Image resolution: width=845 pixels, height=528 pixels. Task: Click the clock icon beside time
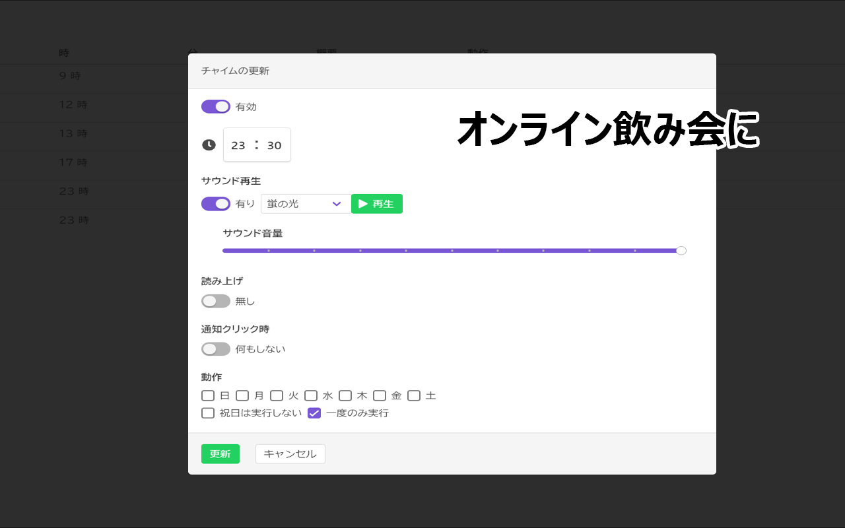click(x=209, y=145)
